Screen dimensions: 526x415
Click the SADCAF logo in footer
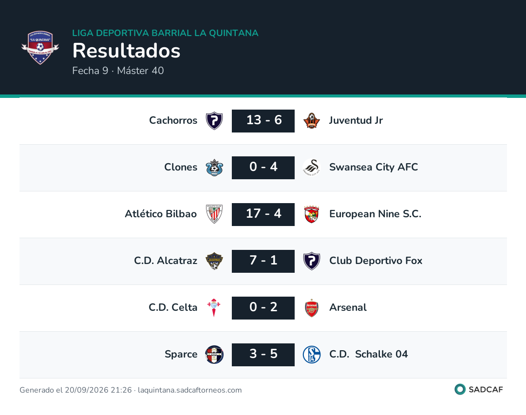tap(479, 390)
